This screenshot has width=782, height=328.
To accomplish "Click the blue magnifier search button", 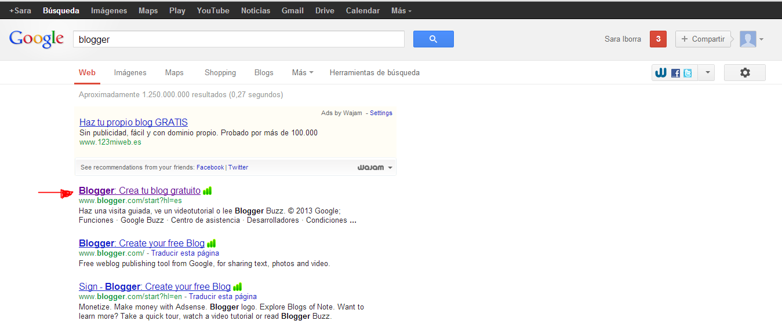I will click(433, 39).
